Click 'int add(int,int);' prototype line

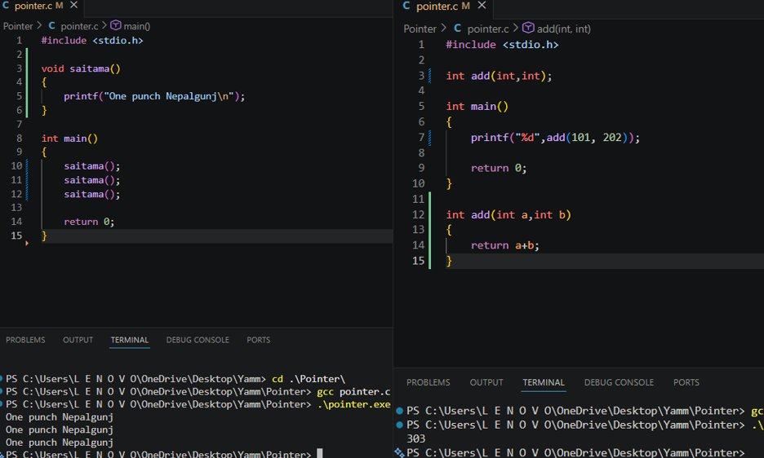499,76
